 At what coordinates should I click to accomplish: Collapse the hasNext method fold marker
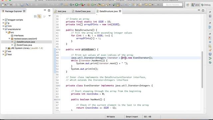pos(60,99)
